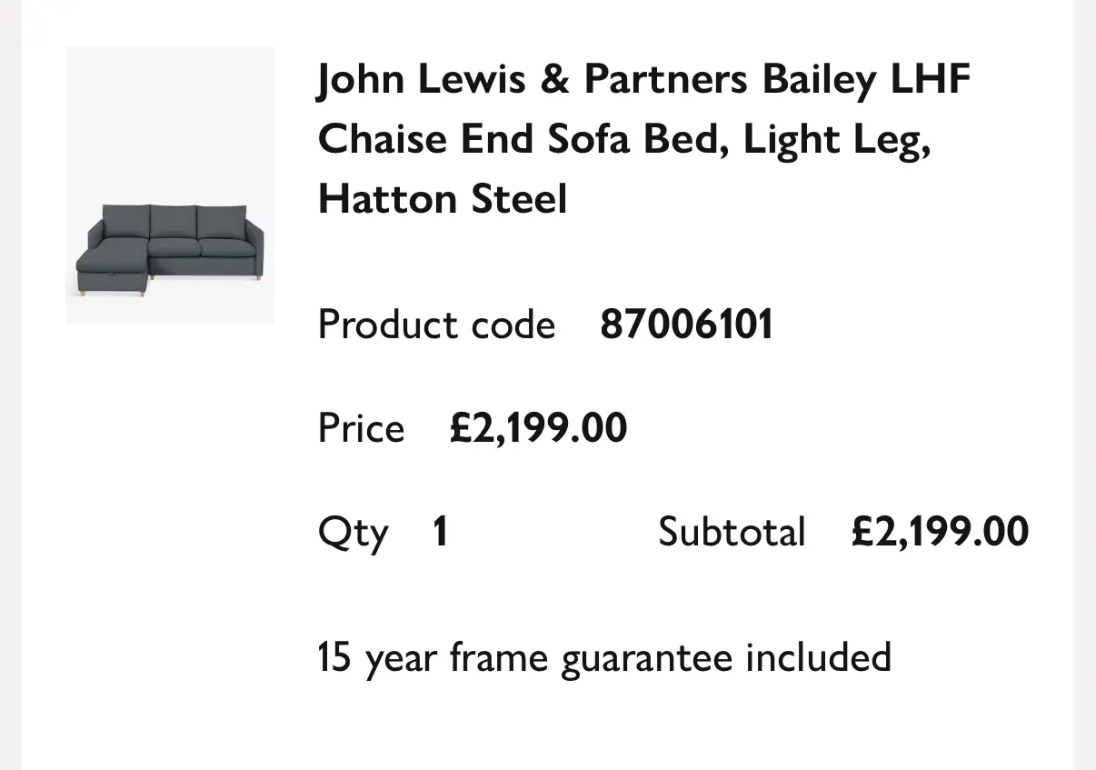Click the sofa's back cushions in the photo
1096x770 pixels.
173,222
